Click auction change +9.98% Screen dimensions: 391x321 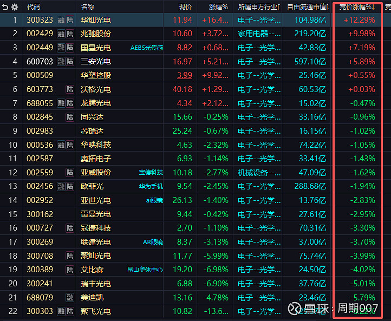tap(362, 34)
